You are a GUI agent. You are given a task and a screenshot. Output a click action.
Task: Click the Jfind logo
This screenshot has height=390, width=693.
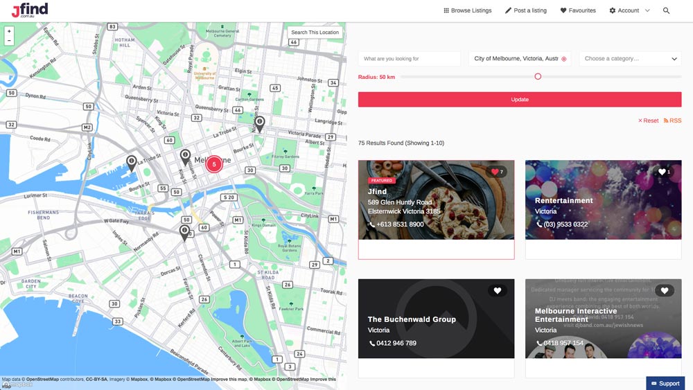(x=30, y=10)
